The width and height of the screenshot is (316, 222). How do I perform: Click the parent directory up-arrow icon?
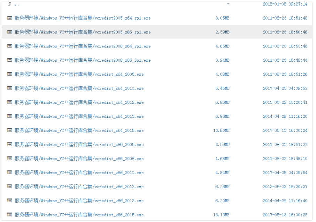pos(9,4)
